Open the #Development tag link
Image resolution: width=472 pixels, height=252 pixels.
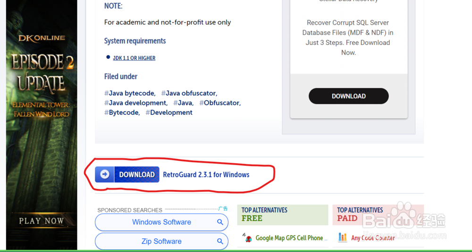coord(169,113)
